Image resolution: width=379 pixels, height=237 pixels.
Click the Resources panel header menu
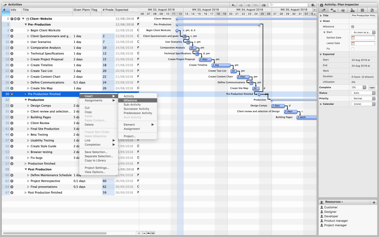pyautogui.click(x=334, y=202)
